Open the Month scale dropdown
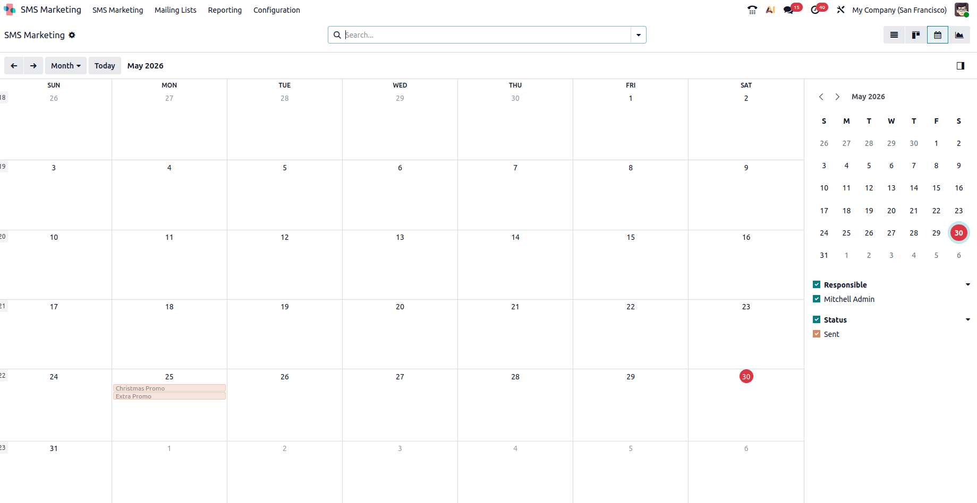977x503 pixels. (66, 66)
